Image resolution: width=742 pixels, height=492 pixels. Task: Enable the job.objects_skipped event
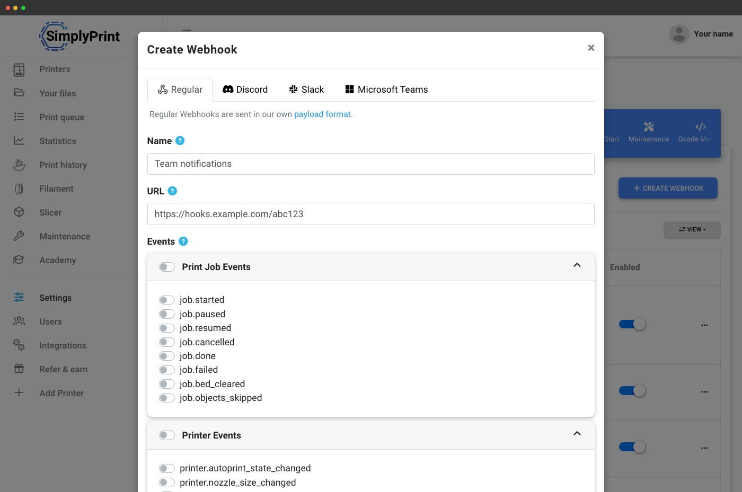[167, 398]
